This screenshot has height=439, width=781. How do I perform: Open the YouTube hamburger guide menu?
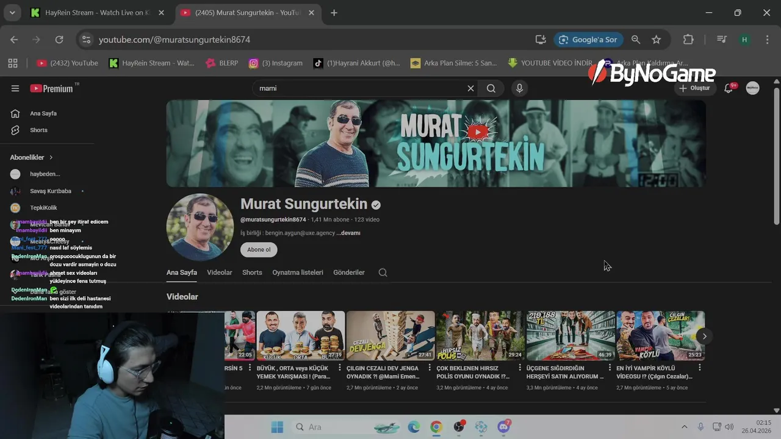point(15,88)
